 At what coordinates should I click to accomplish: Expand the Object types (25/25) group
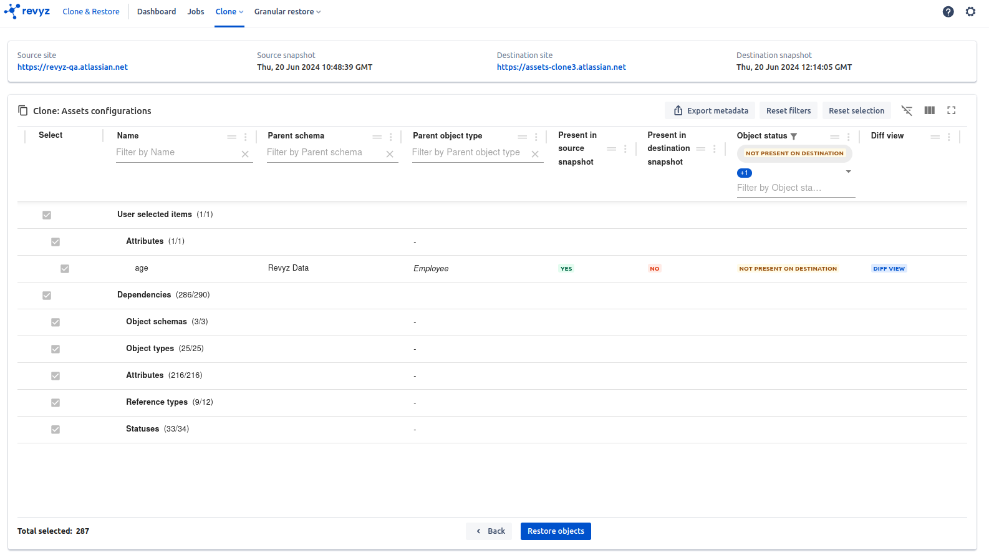click(x=165, y=349)
